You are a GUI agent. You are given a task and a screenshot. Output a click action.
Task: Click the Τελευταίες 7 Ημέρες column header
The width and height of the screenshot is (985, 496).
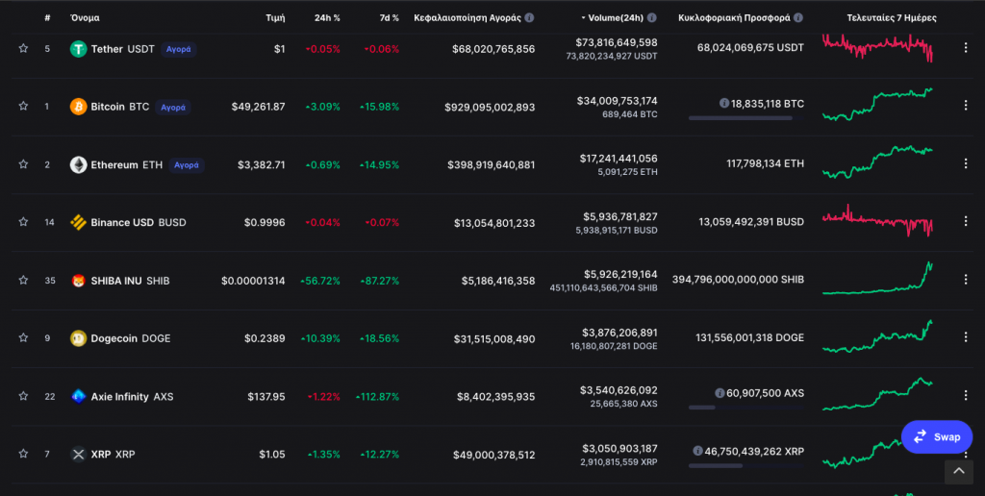click(x=892, y=17)
